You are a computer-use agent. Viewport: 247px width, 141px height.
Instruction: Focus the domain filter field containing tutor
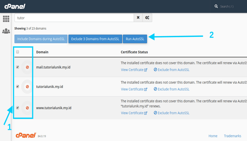74,18
